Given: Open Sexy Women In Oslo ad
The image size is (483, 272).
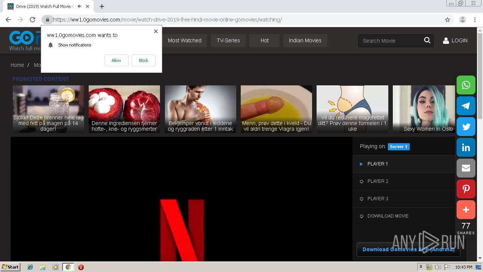Looking at the screenshot, I should pos(424,109).
